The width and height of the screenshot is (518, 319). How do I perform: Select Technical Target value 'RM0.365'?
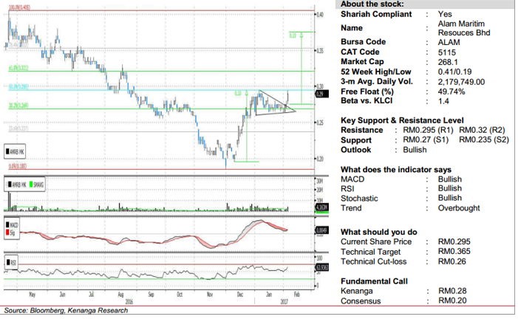tap(454, 251)
